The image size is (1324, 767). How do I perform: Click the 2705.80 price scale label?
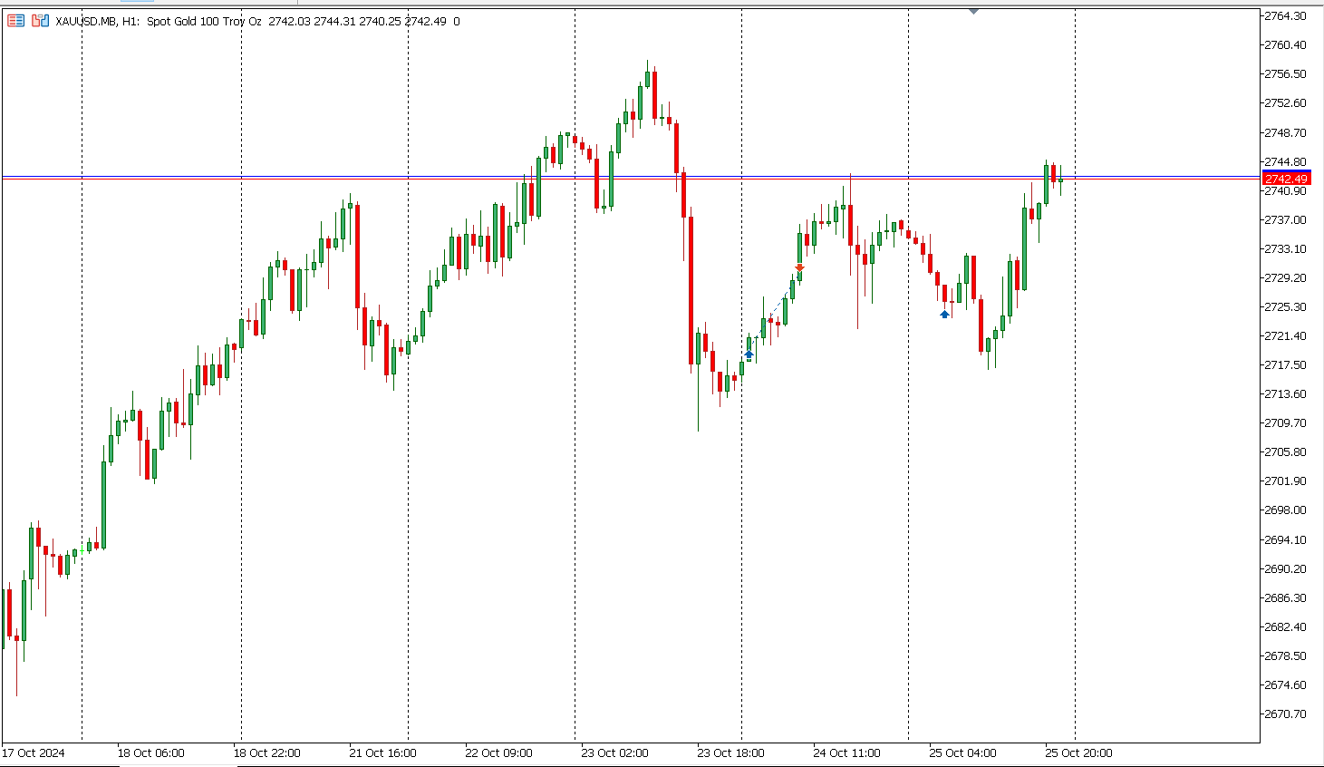pyautogui.click(x=1285, y=451)
